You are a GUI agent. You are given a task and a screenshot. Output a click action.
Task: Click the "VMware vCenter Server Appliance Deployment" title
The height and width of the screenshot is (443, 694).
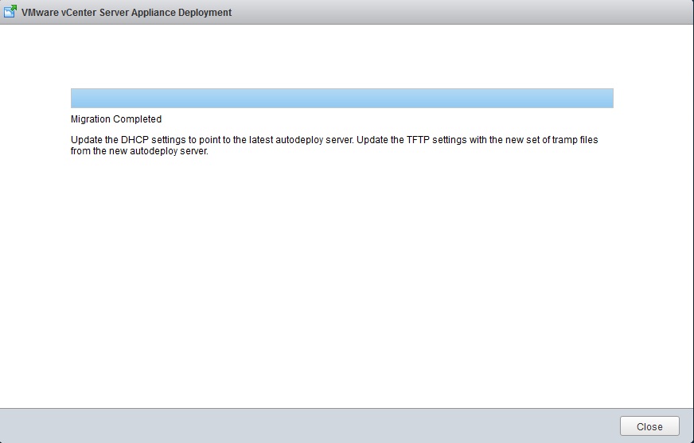click(127, 13)
